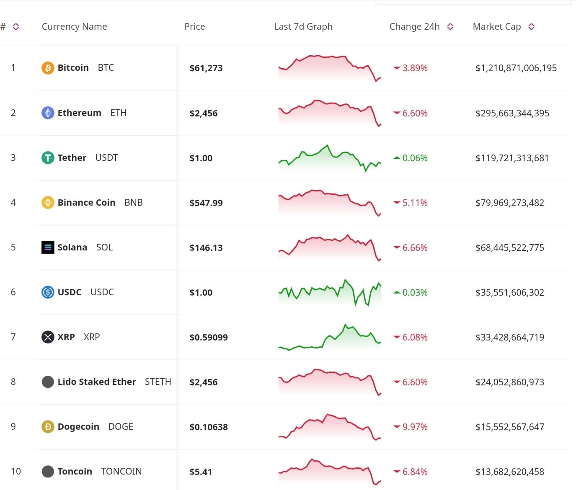Click Solana's 24h change 6.66%
This screenshot has width=576, height=490.
(415, 248)
